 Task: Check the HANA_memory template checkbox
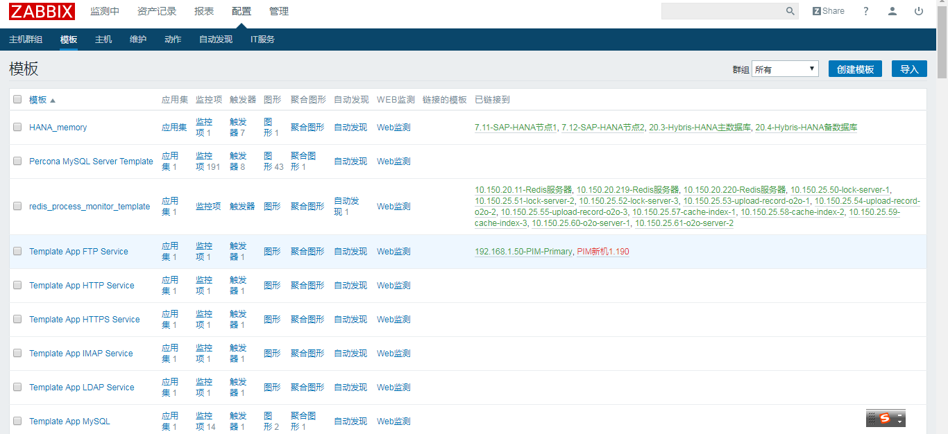pos(17,128)
